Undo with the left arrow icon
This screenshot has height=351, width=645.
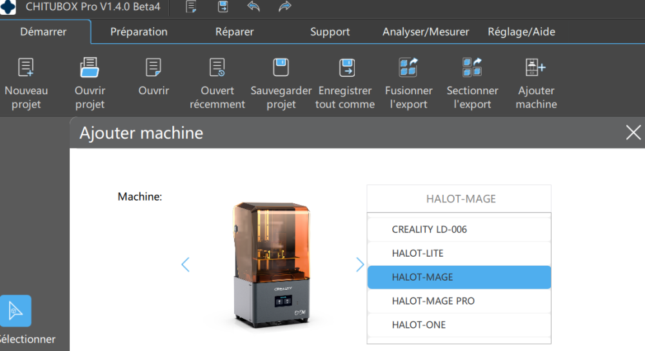pyautogui.click(x=253, y=6)
